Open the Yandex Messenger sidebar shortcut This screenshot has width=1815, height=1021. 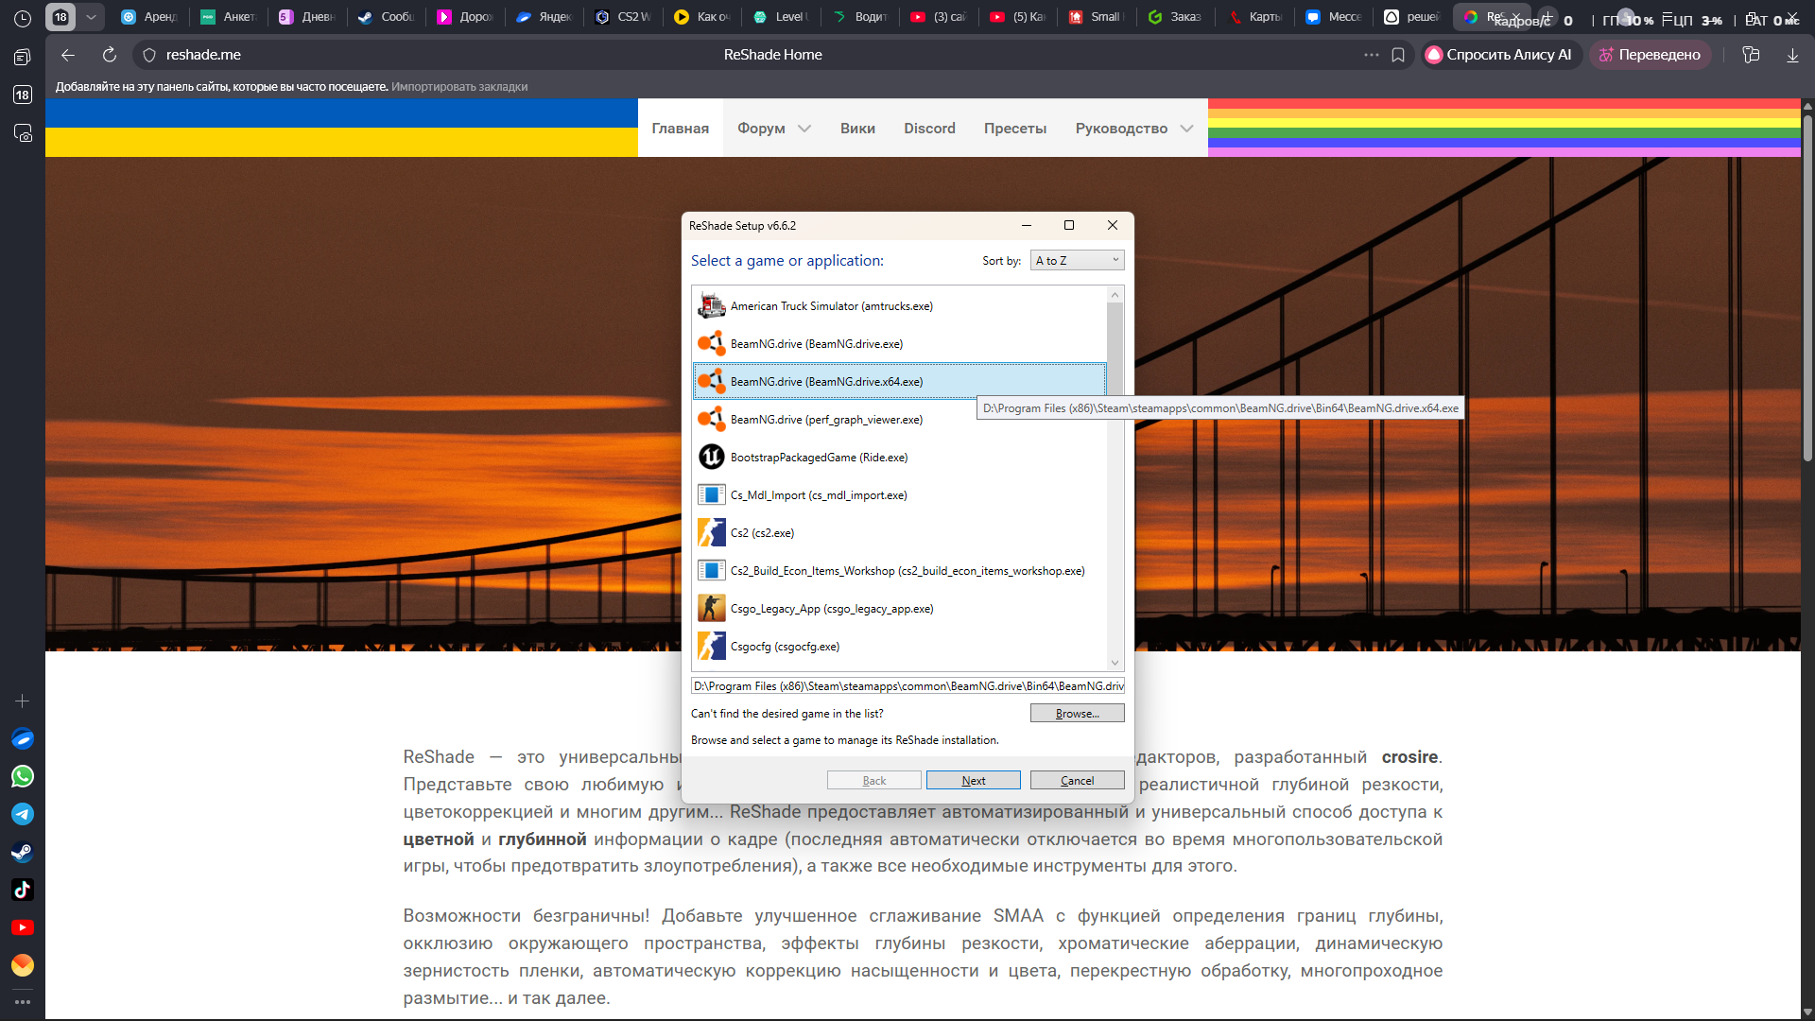point(23,738)
